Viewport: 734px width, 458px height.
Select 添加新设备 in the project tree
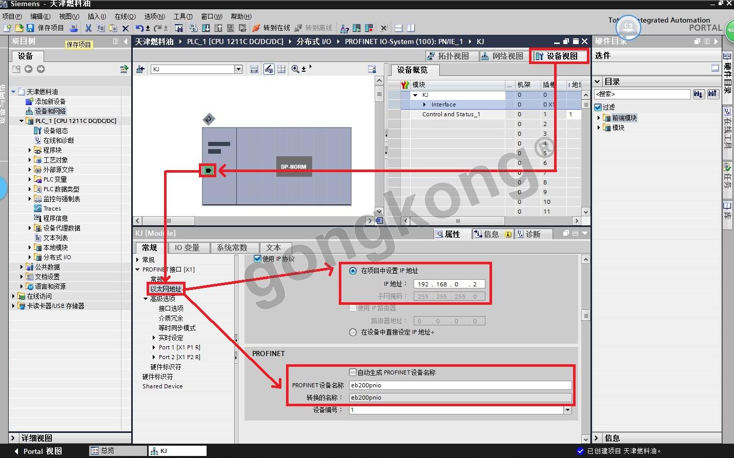[x=50, y=101]
